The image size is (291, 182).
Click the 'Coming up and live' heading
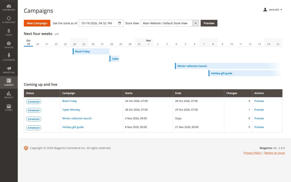41,84
